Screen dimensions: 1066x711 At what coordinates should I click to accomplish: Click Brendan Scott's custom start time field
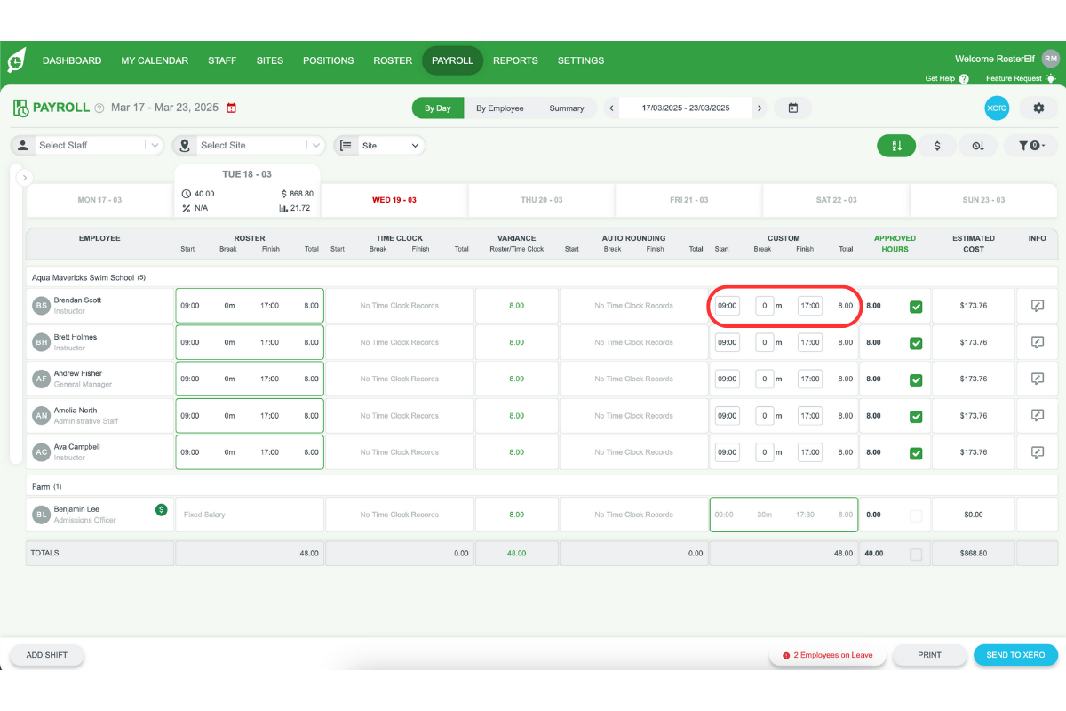[x=727, y=305]
